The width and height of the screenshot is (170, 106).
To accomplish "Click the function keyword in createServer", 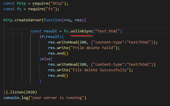I will coord(53,20).
